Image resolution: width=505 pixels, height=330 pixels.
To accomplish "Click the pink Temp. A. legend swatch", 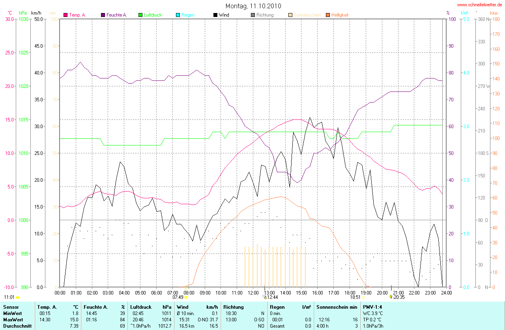I will (x=65, y=15).
